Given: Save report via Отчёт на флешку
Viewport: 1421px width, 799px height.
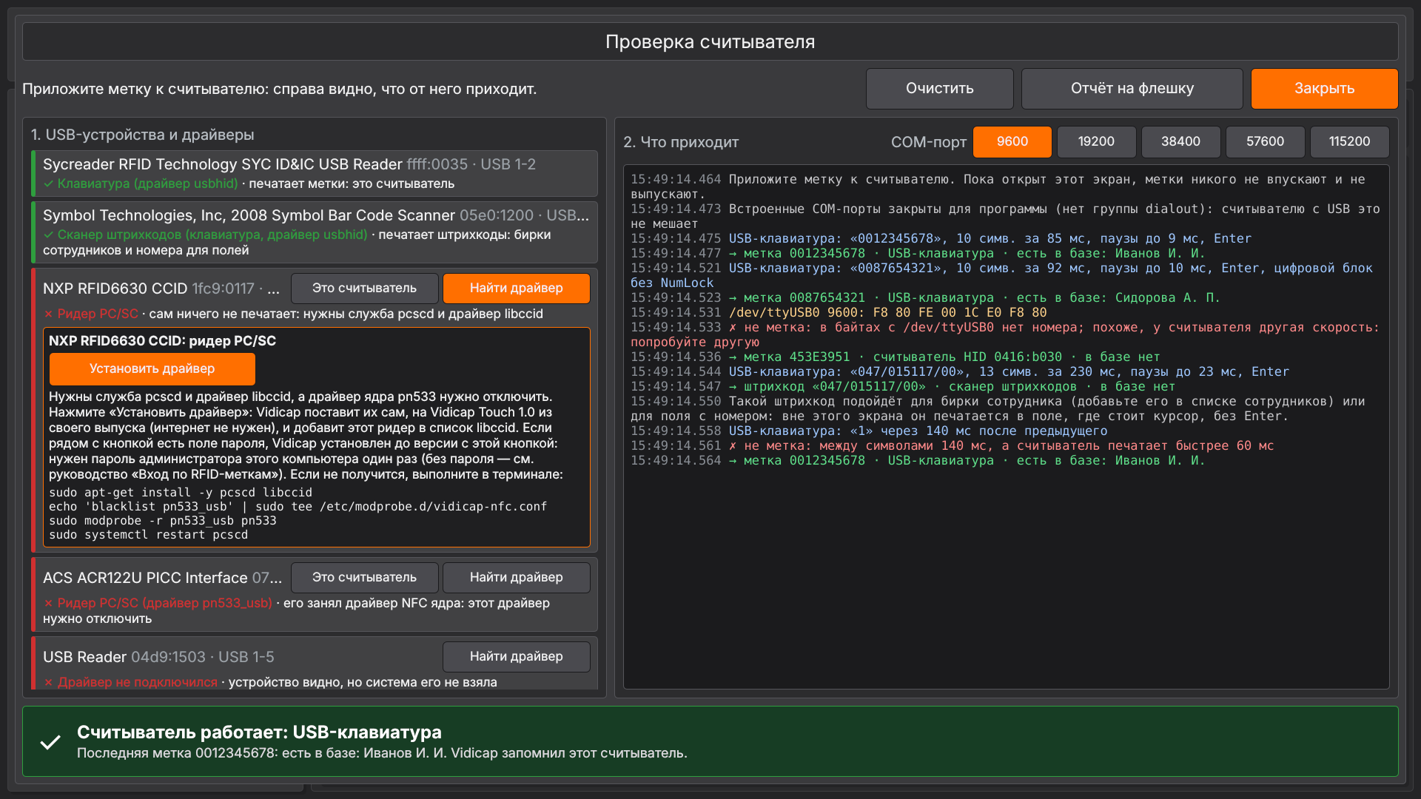Looking at the screenshot, I should pyautogui.click(x=1132, y=89).
